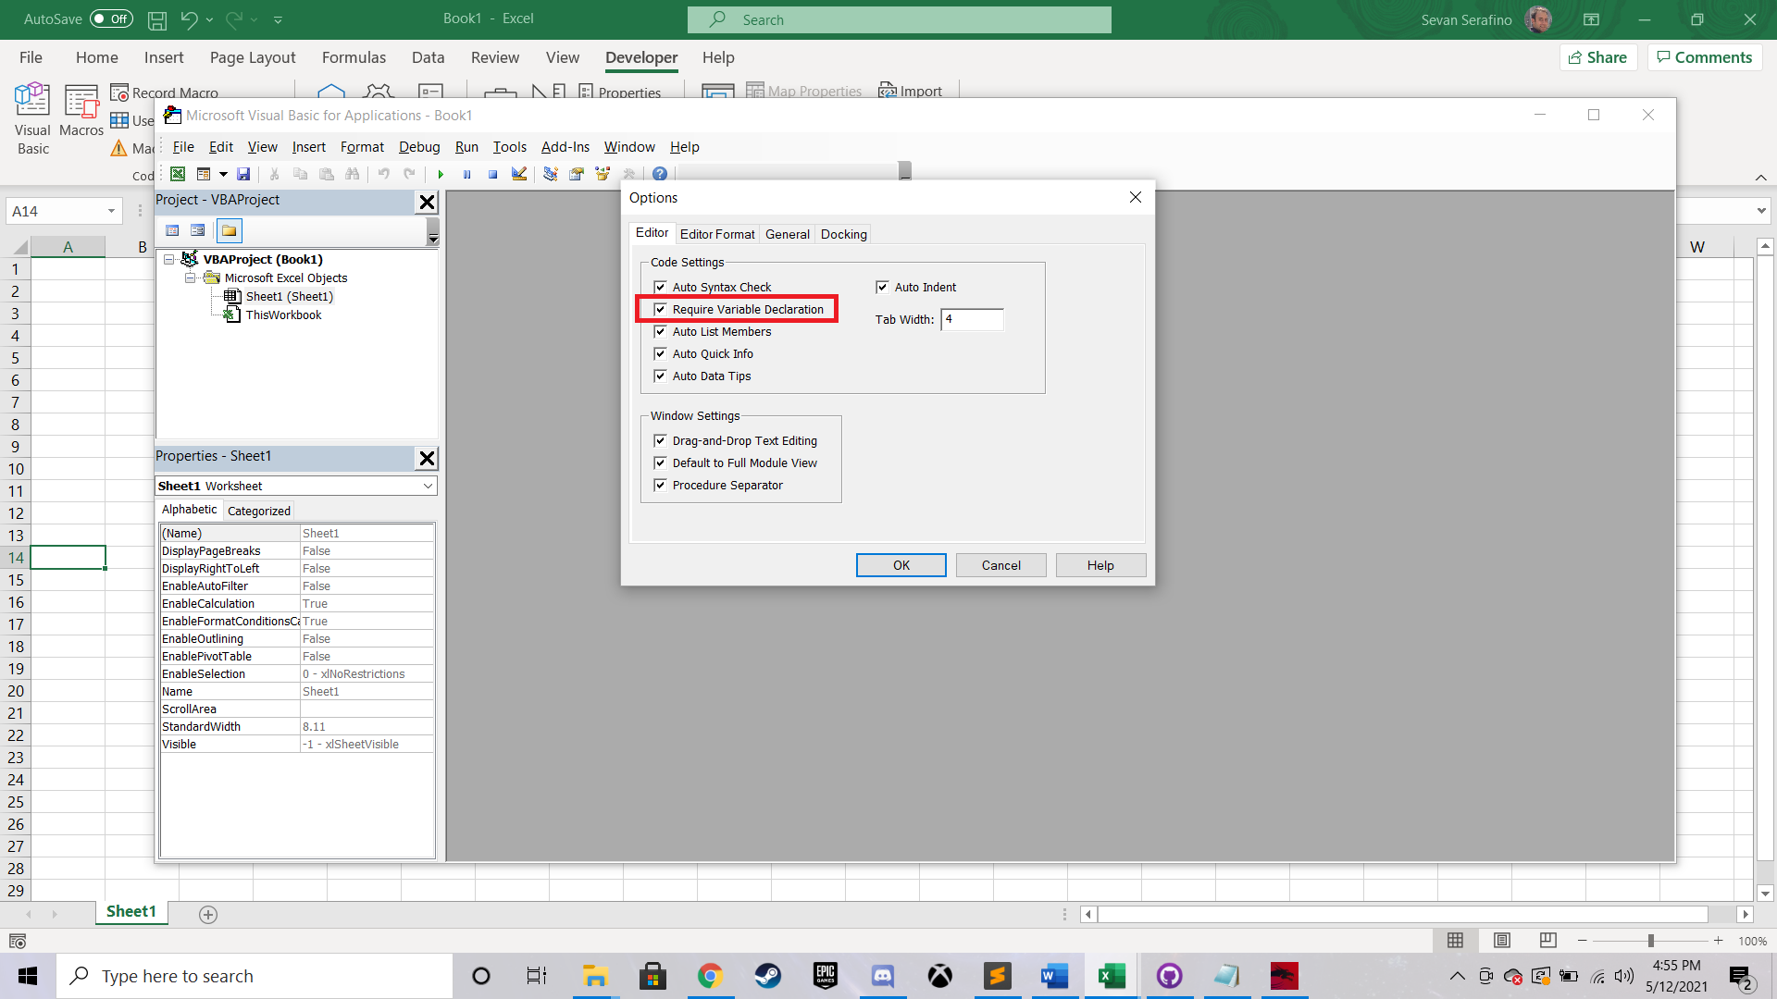This screenshot has height=999, width=1777.
Task: Click the Reset stop icon
Action: pos(492,174)
